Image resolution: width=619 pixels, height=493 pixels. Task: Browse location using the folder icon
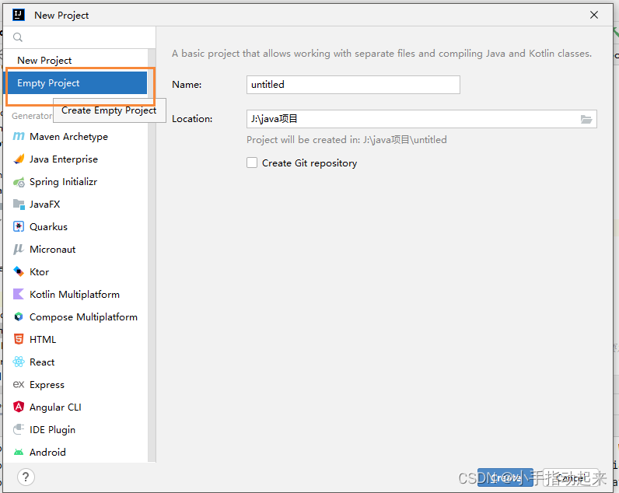(x=586, y=119)
